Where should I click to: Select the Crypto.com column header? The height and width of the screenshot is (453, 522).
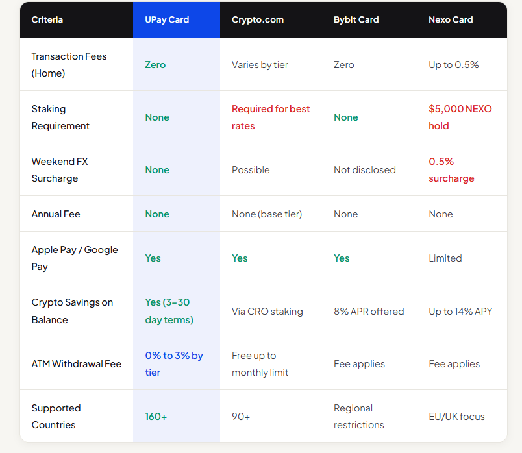(x=257, y=19)
